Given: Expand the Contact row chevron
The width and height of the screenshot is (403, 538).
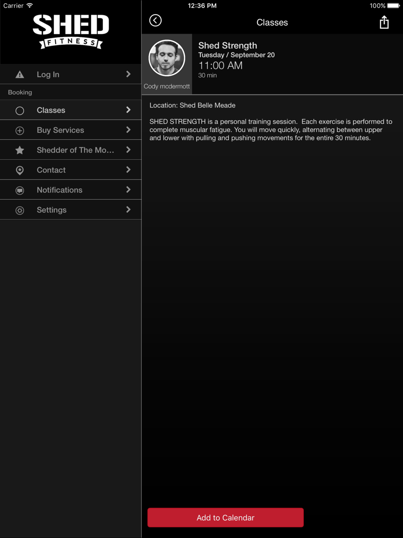Looking at the screenshot, I should tap(128, 170).
